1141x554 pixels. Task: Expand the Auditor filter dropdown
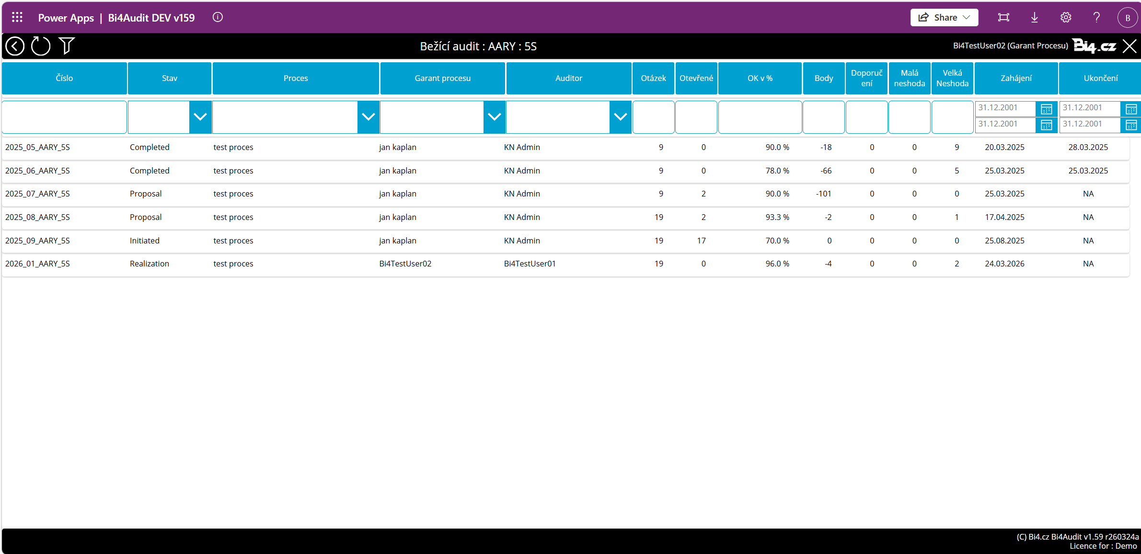tap(620, 116)
